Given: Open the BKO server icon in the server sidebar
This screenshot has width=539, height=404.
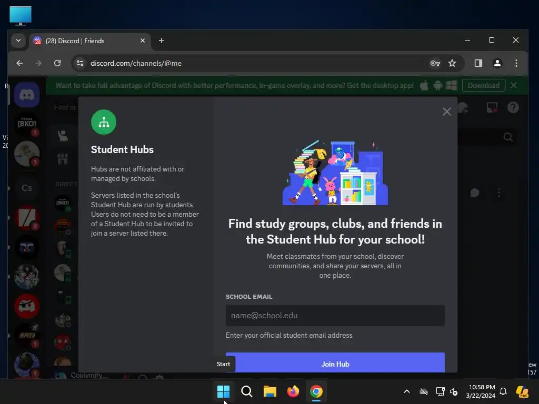Looking at the screenshot, I should pos(27,124).
